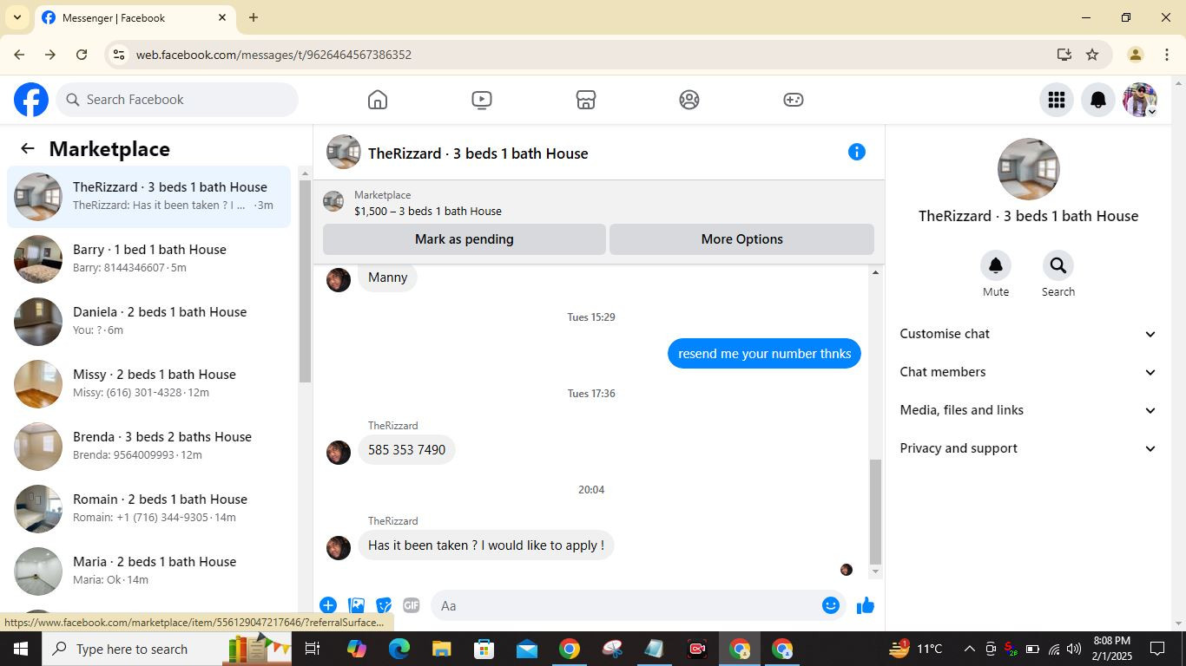Click the Aa message input box
The image size is (1186, 666).
625,605
